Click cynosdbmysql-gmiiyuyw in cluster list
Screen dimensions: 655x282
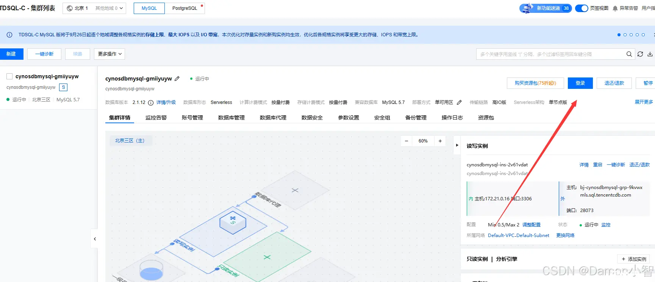(47, 76)
